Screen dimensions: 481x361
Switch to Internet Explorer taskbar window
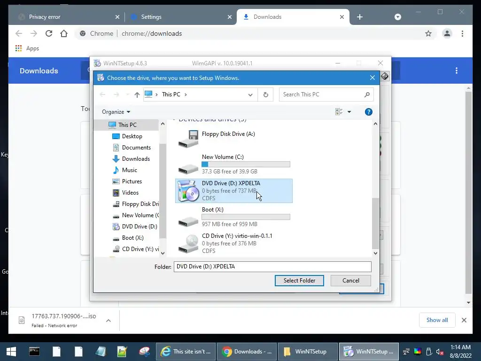186,352
